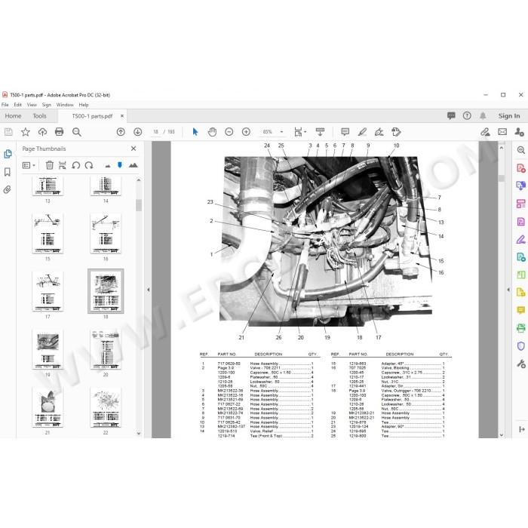
Task: Reduce thumbnail size small mountain icon
Action: click(108, 166)
